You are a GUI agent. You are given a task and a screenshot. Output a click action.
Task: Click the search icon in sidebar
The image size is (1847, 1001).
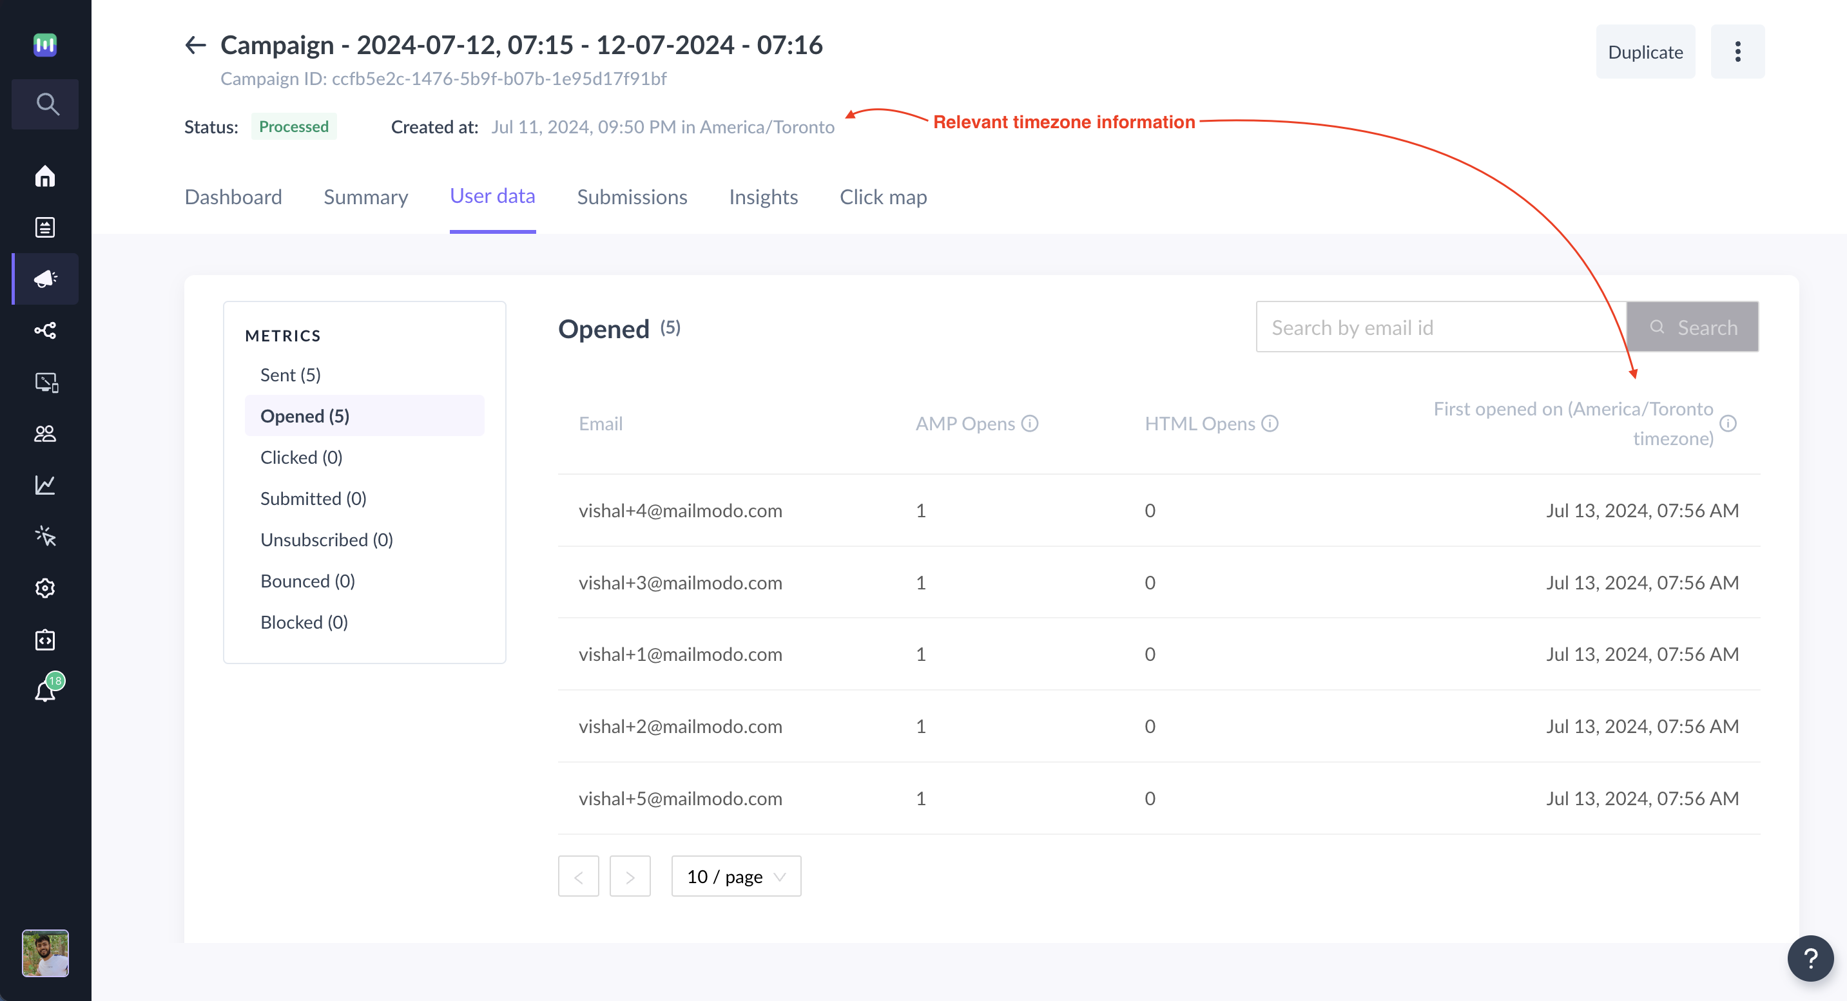pyautogui.click(x=47, y=104)
